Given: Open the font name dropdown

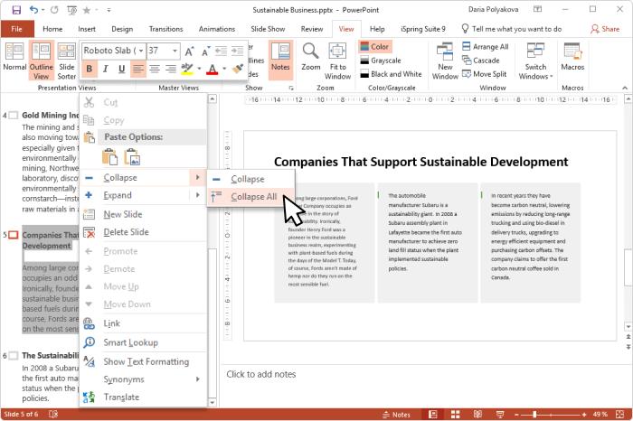Looking at the screenshot, I should tap(141, 51).
